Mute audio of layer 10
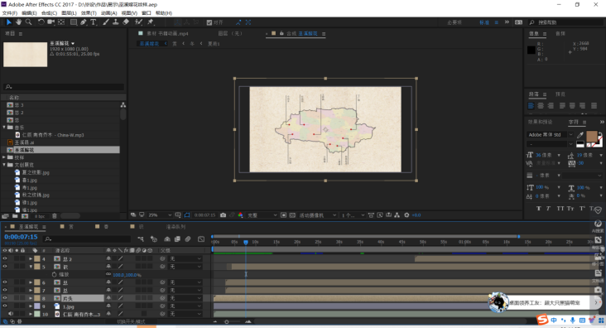606x328 pixels. (11, 314)
